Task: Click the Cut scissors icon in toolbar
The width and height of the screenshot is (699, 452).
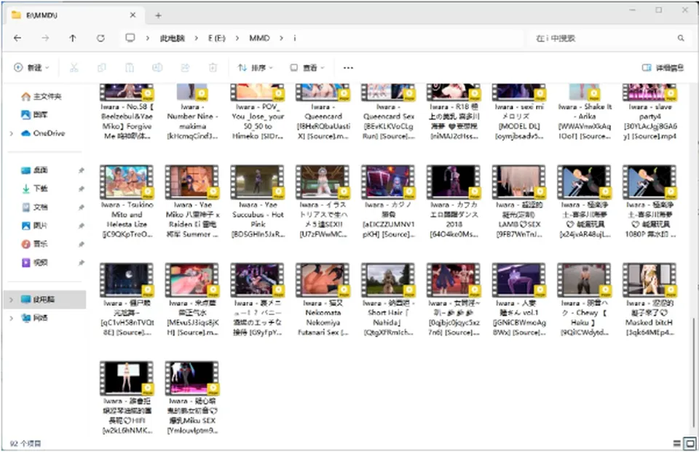Action: pyautogui.click(x=74, y=68)
